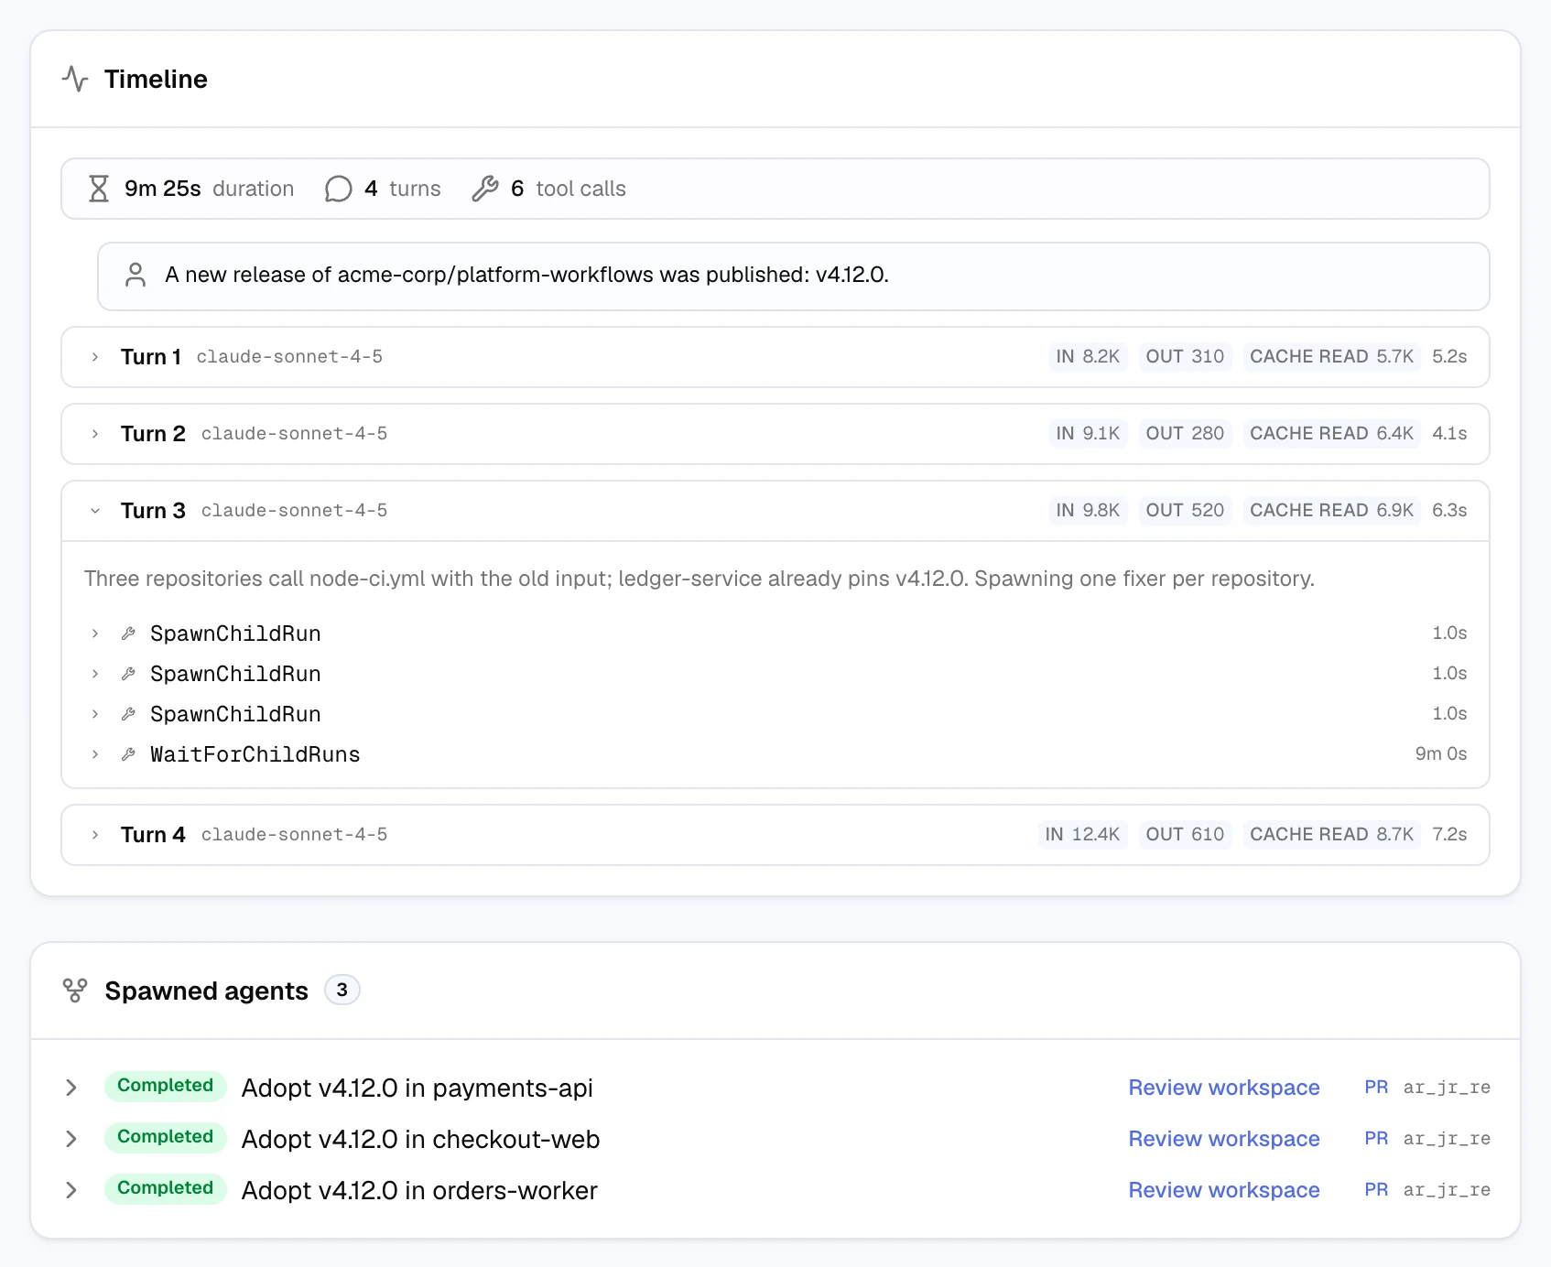Click the speech bubble turns icon
This screenshot has width=1551, height=1267.
coord(338,189)
